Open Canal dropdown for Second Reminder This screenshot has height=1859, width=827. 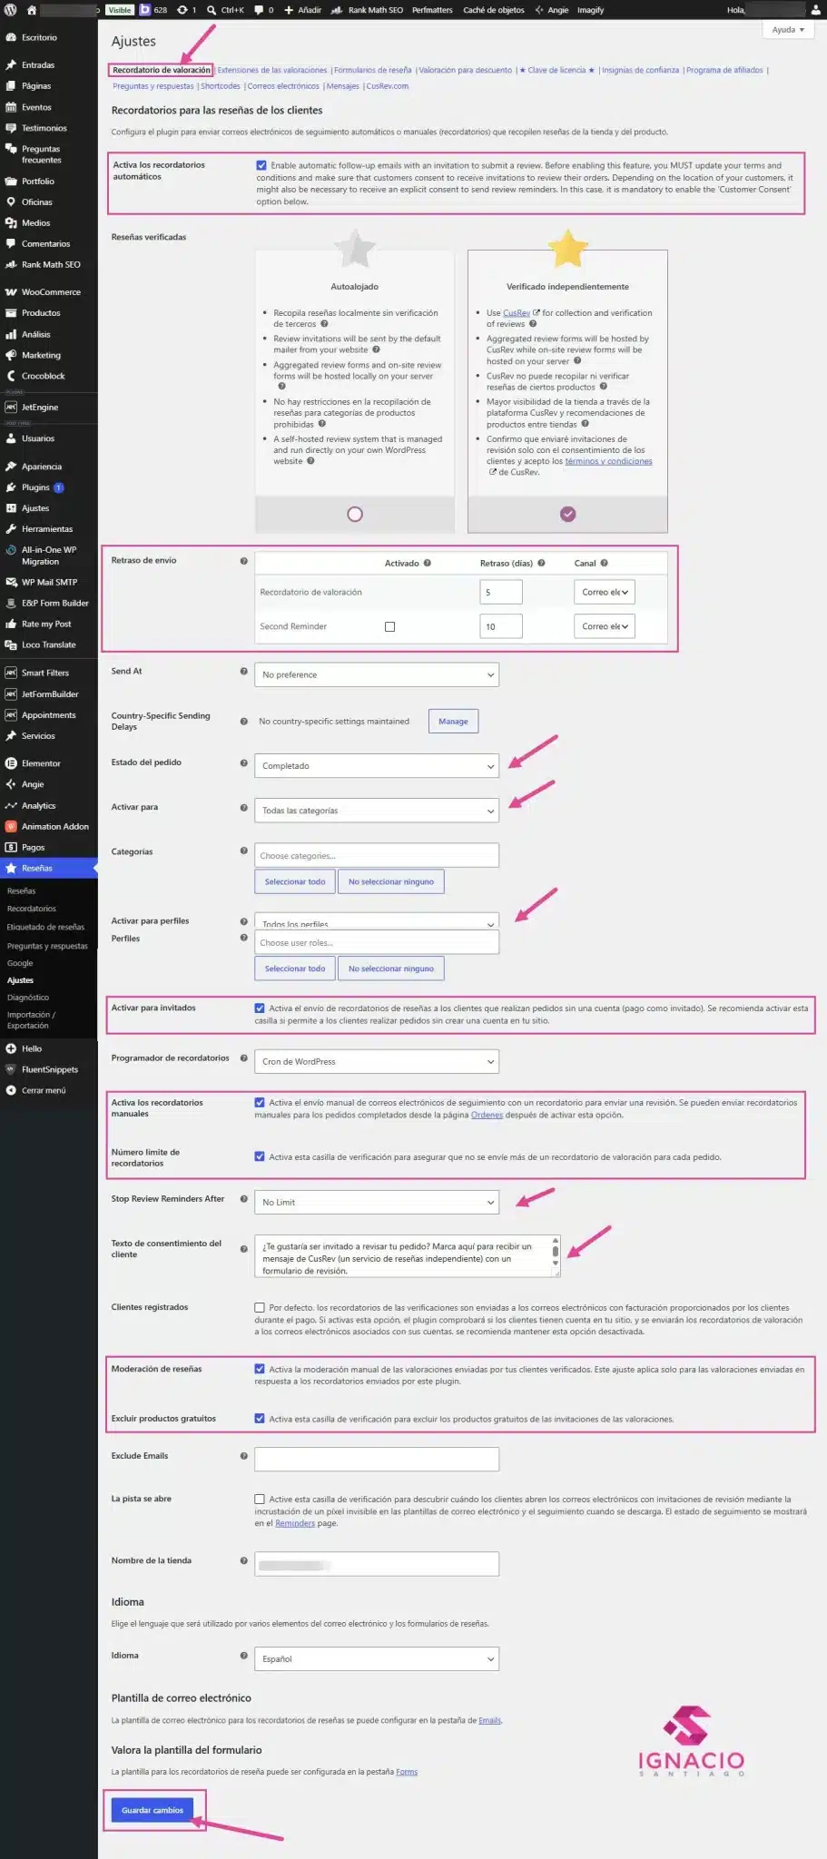pyautogui.click(x=605, y=626)
